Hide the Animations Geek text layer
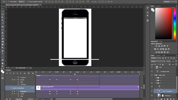 pyautogui.click(x=152, y=71)
